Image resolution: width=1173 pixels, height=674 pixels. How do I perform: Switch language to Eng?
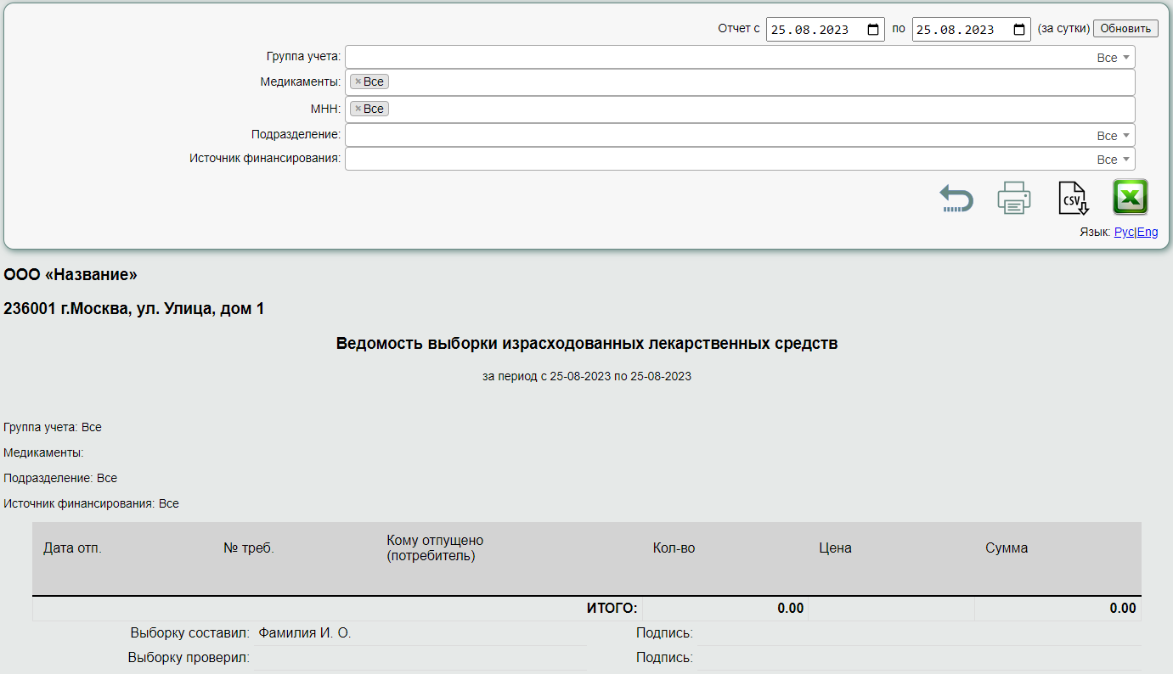(1148, 232)
